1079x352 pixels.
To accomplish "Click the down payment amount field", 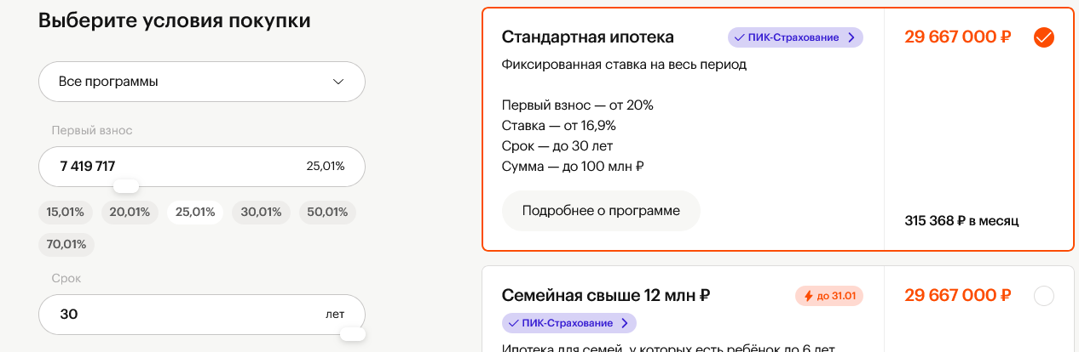I will click(170, 167).
